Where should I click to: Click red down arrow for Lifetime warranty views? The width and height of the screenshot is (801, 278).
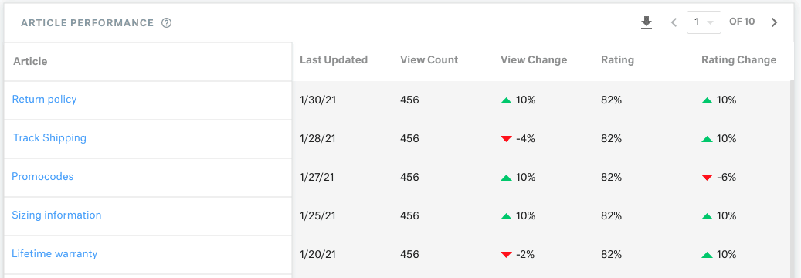506,255
